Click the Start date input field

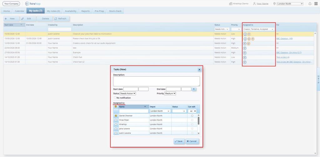131,89
